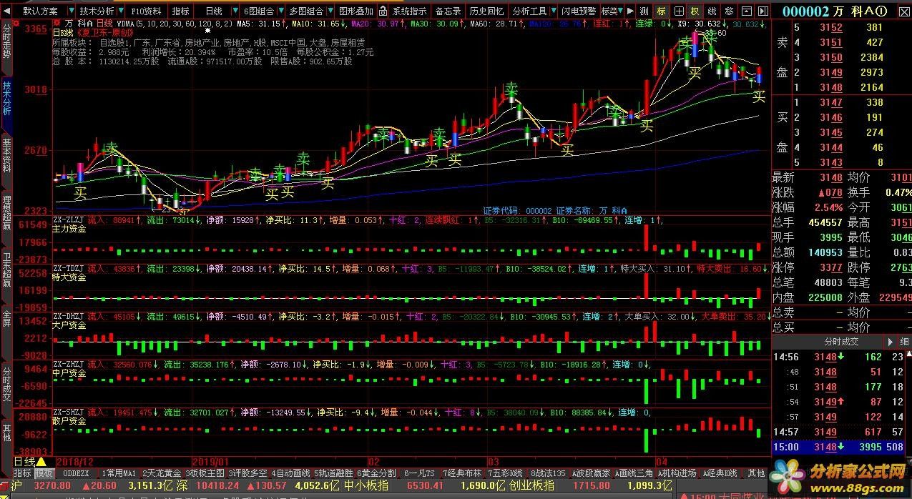Click the 系统指示 button
This screenshot has height=499, width=912.
click(410, 11)
